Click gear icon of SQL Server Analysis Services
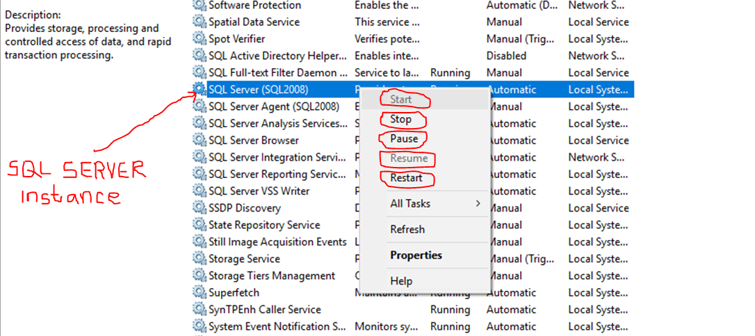Screen dimensions: 755x336 [199, 123]
